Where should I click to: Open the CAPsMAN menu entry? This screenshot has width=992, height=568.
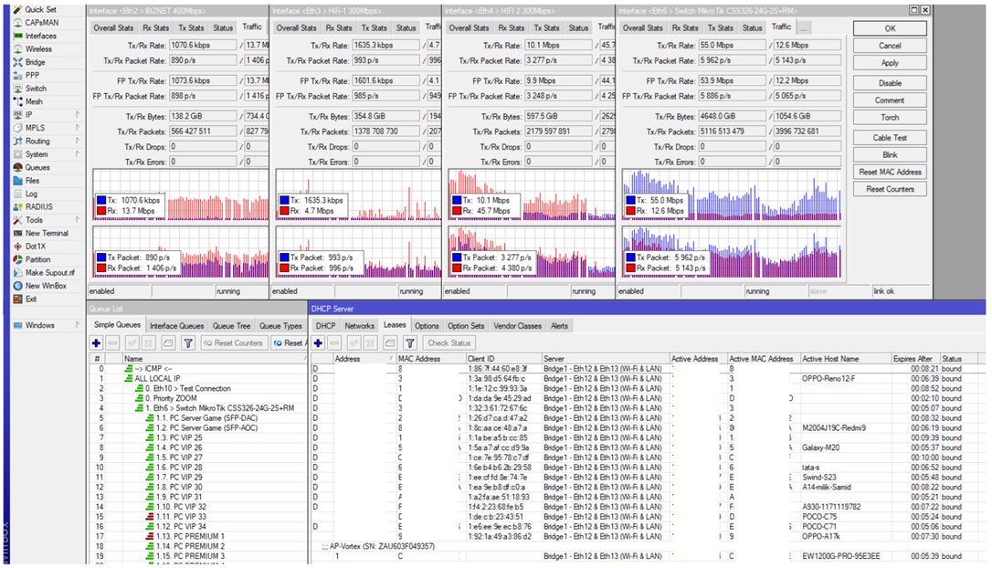tap(42, 23)
